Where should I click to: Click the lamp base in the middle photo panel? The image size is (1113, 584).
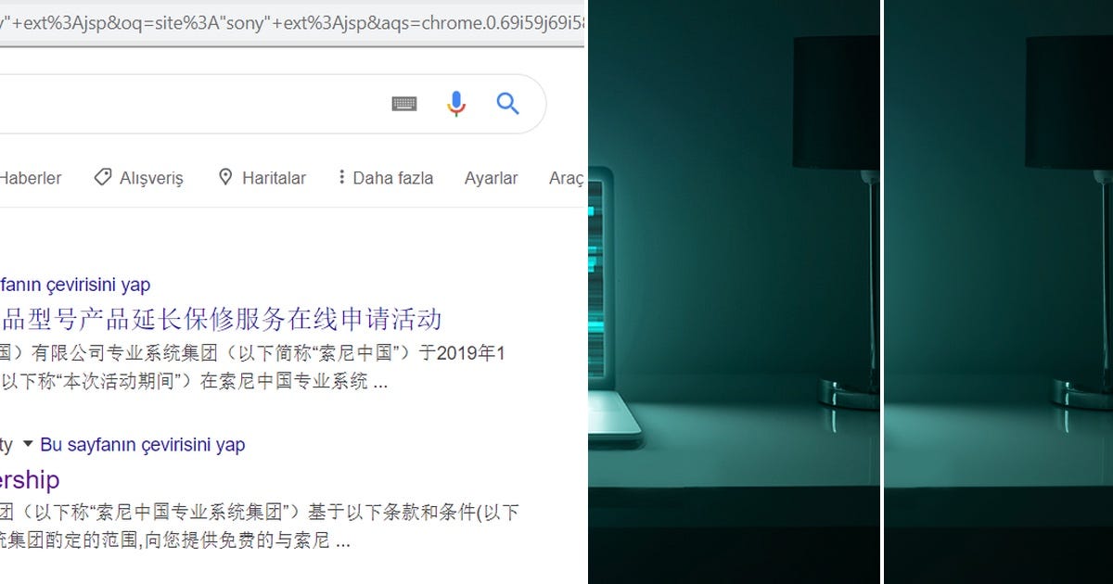tap(849, 392)
